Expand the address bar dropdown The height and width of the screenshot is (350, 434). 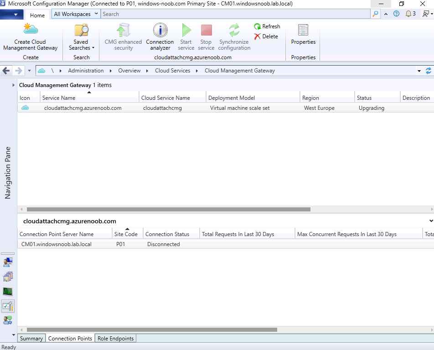pos(419,71)
